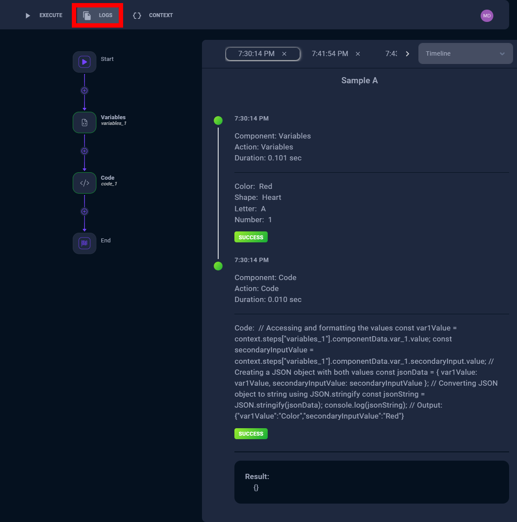
Task: Click the Variables timeline green marker
Action: point(218,121)
